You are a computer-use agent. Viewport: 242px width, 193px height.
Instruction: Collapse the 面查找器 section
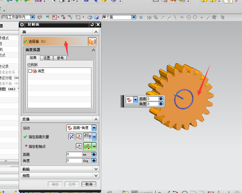93,50
